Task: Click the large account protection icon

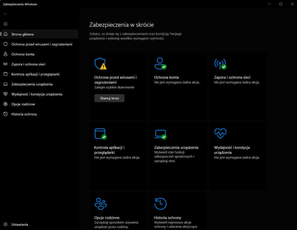Action: click(160, 63)
